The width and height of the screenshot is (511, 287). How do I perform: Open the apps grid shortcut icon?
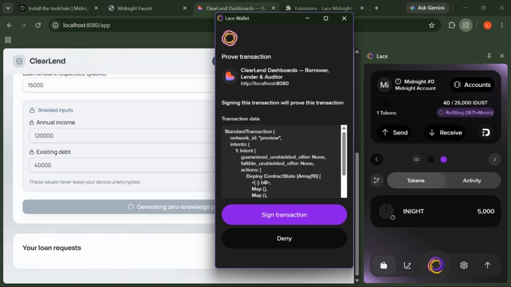[x=8, y=40]
